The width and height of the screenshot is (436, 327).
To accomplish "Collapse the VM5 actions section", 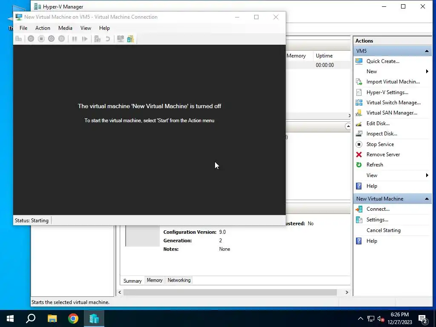I will [x=427, y=51].
